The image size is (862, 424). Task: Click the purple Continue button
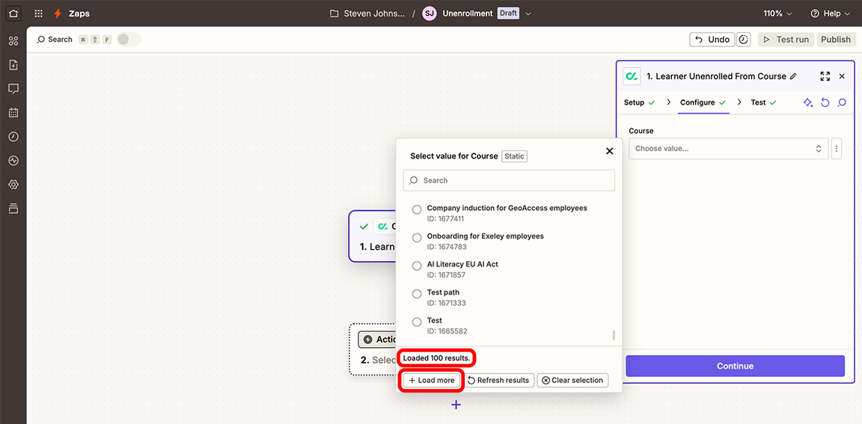coord(735,366)
